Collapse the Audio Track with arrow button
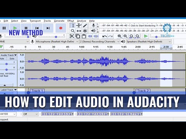Image resolution: width=186 pixels, height=139 pixels. pyautogui.click(x=5, y=85)
